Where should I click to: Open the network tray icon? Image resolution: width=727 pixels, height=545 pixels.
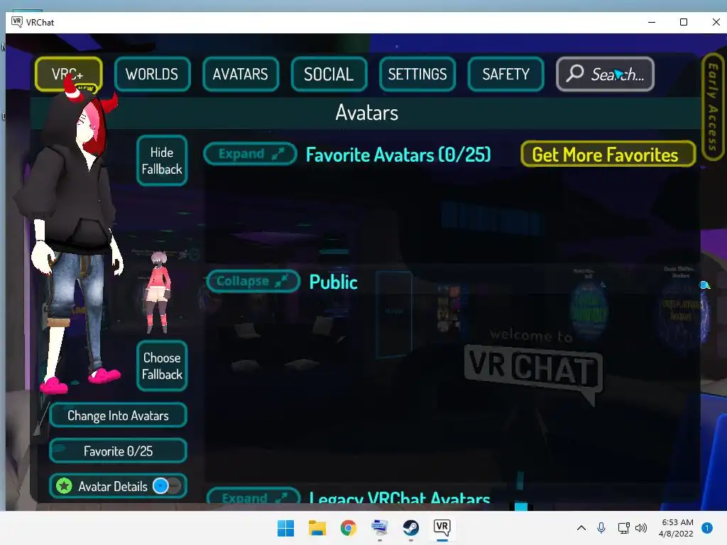click(x=623, y=528)
